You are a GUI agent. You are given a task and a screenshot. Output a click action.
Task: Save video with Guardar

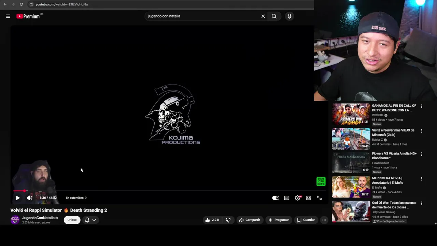click(306, 220)
